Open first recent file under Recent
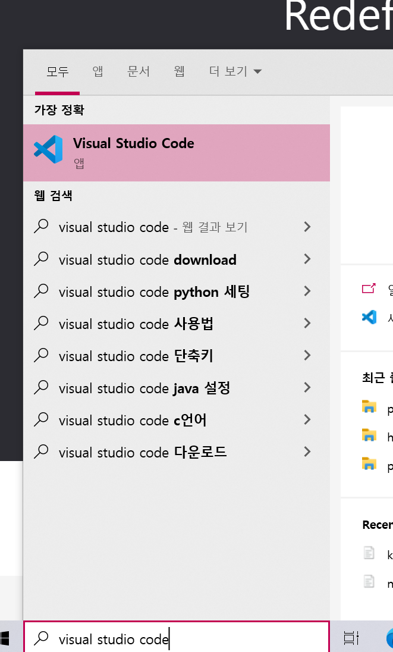Viewport: 393px width, 652px height. [369, 553]
